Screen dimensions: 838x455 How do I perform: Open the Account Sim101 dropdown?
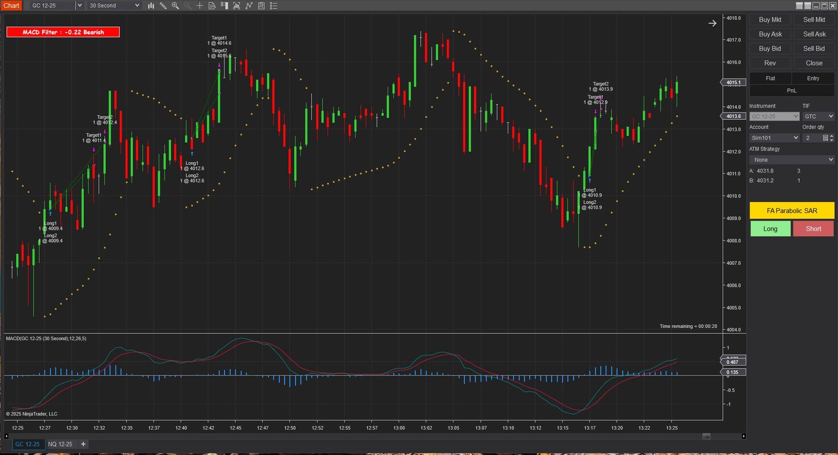[774, 138]
